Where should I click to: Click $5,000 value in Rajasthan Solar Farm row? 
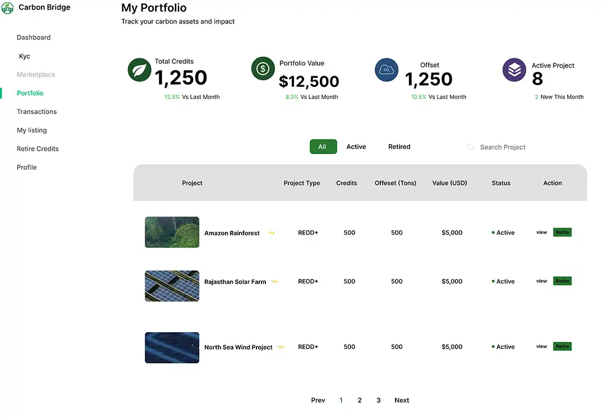[x=452, y=281]
